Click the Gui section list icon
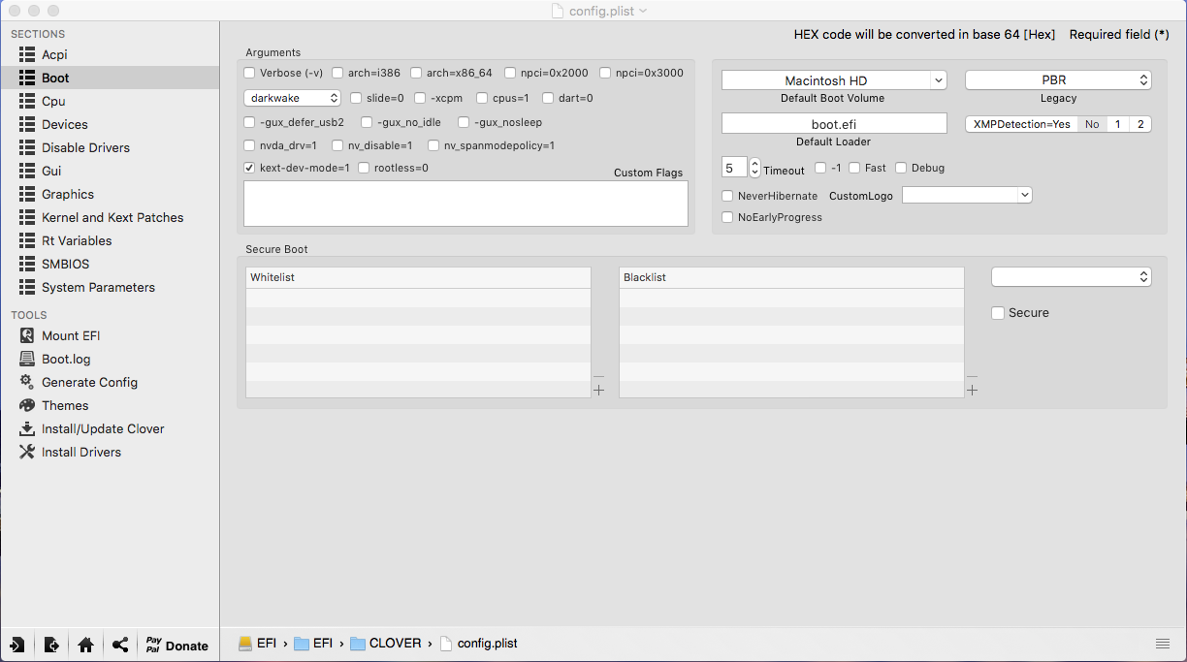Image resolution: width=1187 pixels, height=662 pixels. pyautogui.click(x=27, y=172)
